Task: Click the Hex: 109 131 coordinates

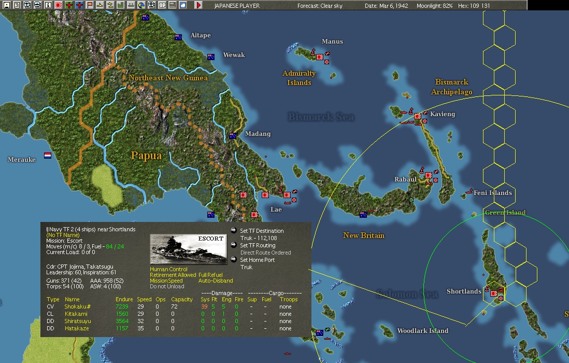Action: 474,6
